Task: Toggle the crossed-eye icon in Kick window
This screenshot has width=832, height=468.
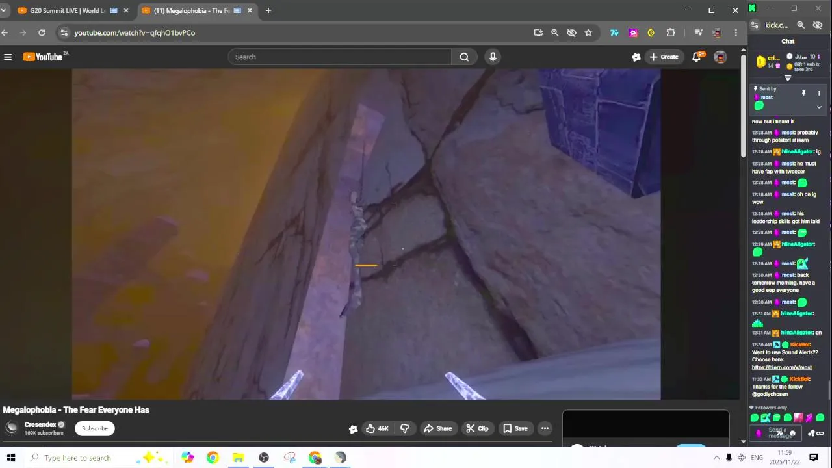Action: [818, 25]
